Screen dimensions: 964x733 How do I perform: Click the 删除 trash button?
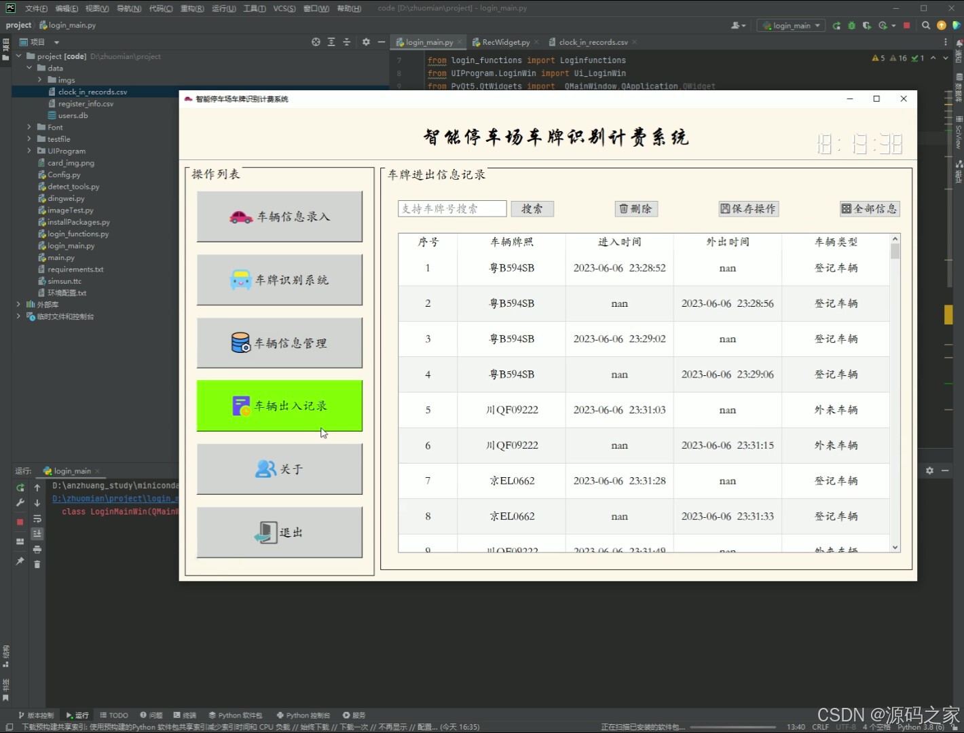pos(636,209)
